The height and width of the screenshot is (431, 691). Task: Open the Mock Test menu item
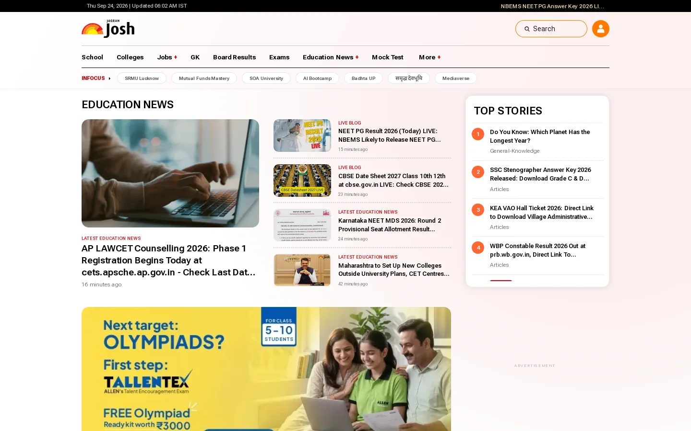(388, 57)
